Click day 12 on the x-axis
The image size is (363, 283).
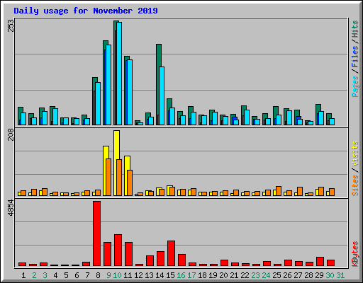pyautogui.click(x=138, y=275)
